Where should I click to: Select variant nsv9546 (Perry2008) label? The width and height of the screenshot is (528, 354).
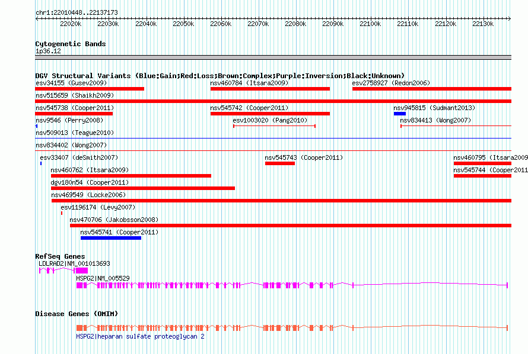(69, 120)
